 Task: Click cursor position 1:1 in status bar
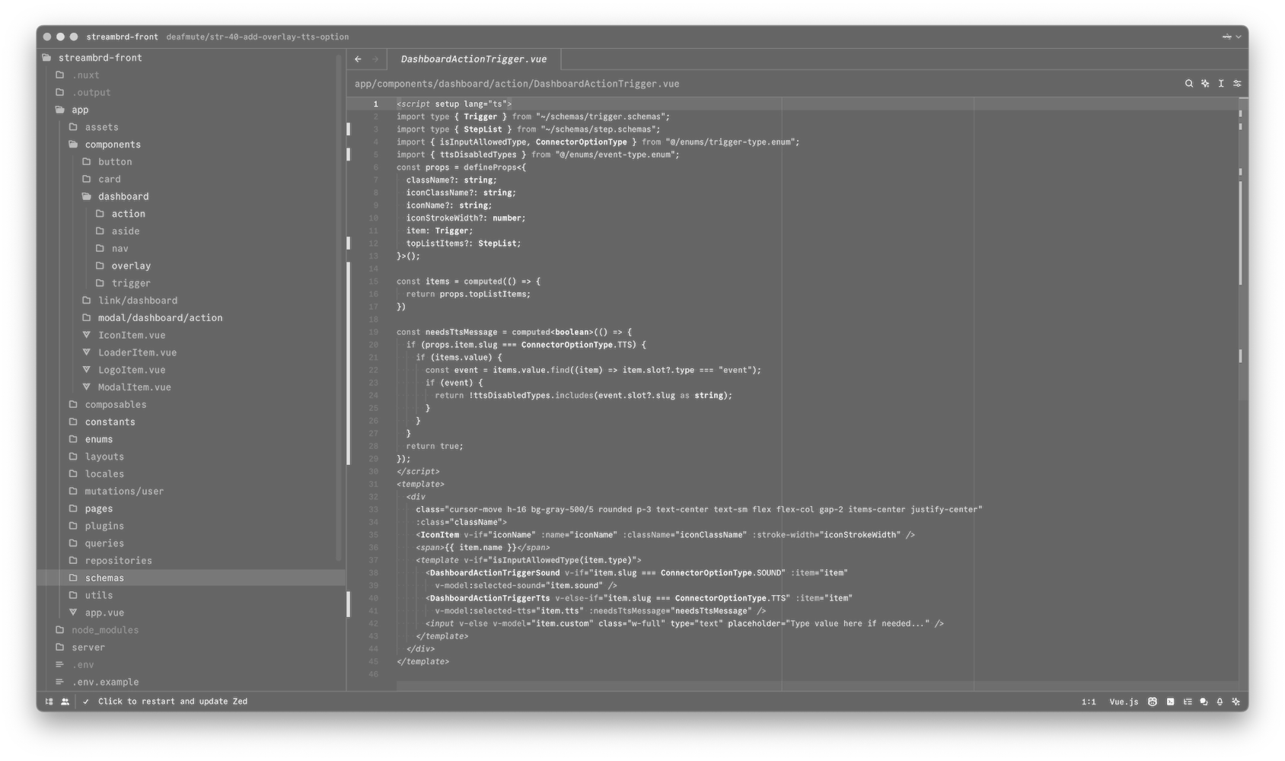tap(1089, 702)
